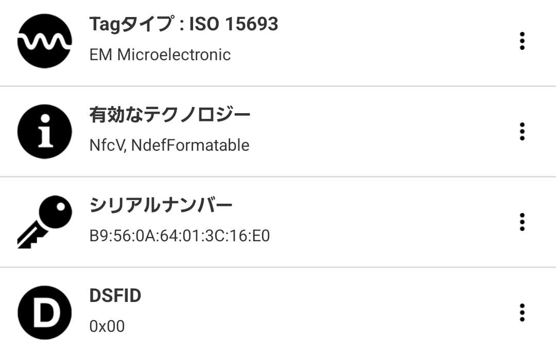The height and width of the screenshot is (356, 556).
Task: Tap the NdefFormatable technology text
Action: point(190,146)
